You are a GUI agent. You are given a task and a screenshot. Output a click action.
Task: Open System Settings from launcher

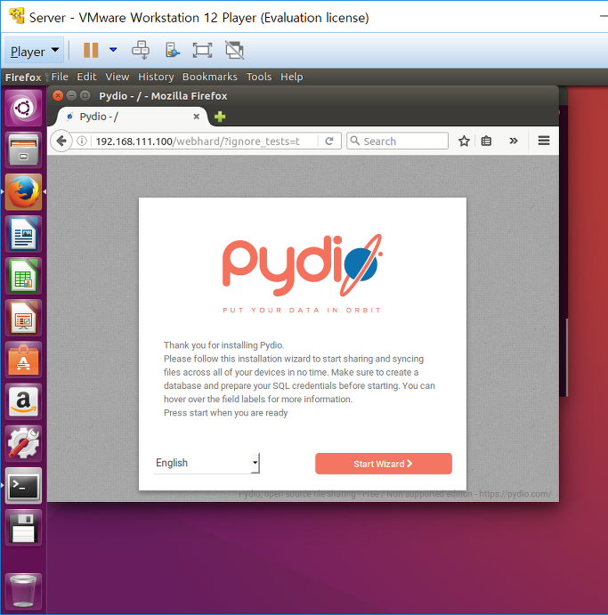pos(23,444)
